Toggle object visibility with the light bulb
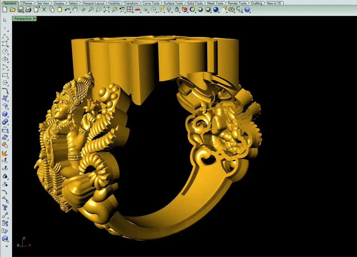Image resolution: width=357 pixels, height=257 pixels. pyautogui.click(x=169, y=10)
